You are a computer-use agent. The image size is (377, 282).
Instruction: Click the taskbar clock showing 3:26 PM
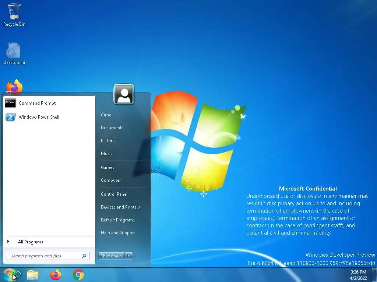[358, 275]
